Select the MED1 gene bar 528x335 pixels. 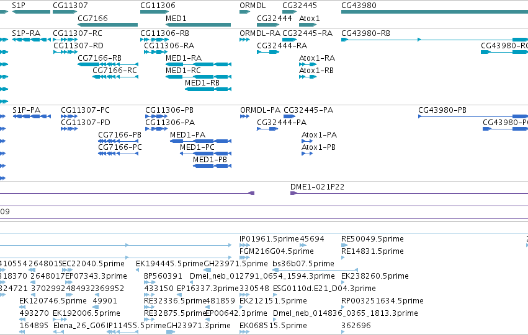tap(199, 25)
